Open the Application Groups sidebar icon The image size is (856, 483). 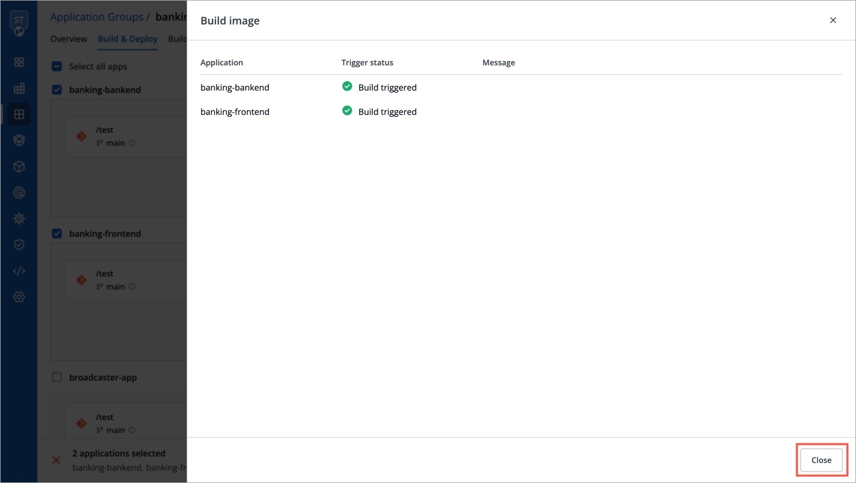19,115
